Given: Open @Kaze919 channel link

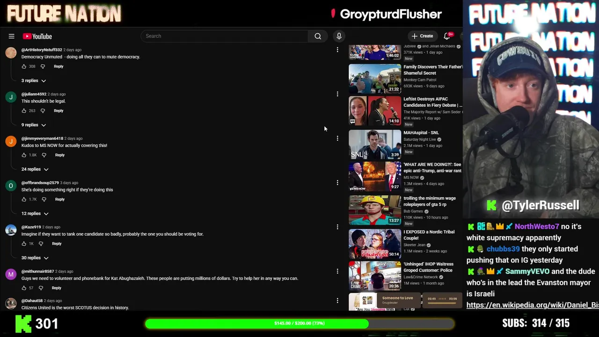Looking at the screenshot, I should [31, 227].
